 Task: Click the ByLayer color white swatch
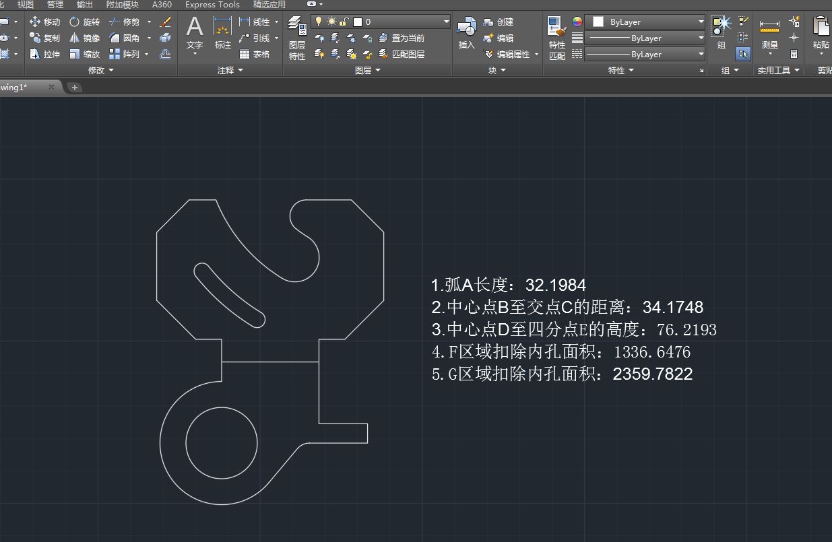point(598,22)
